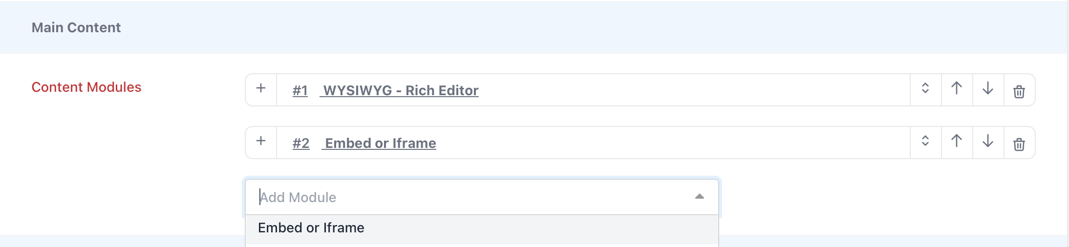Focus the Add Module search field
The width and height of the screenshot is (1069, 247).
[469, 197]
